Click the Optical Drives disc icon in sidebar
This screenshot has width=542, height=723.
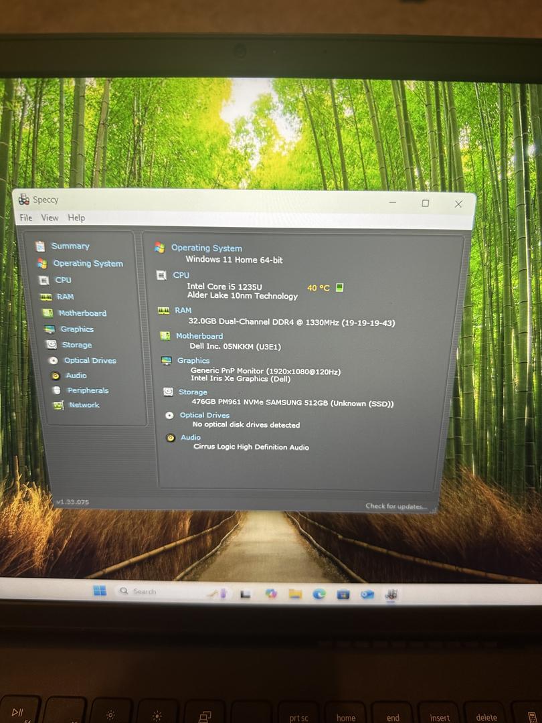tap(54, 361)
